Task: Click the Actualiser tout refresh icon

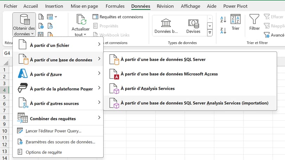Action: click(81, 19)
